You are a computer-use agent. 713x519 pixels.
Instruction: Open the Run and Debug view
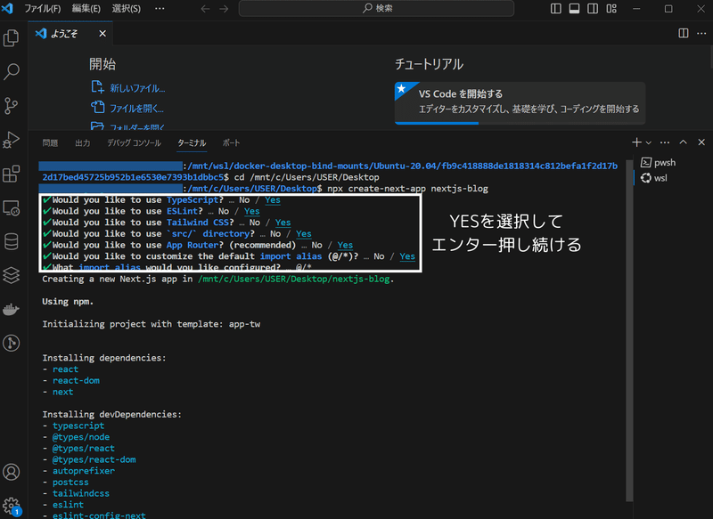(x=12, y=140)
